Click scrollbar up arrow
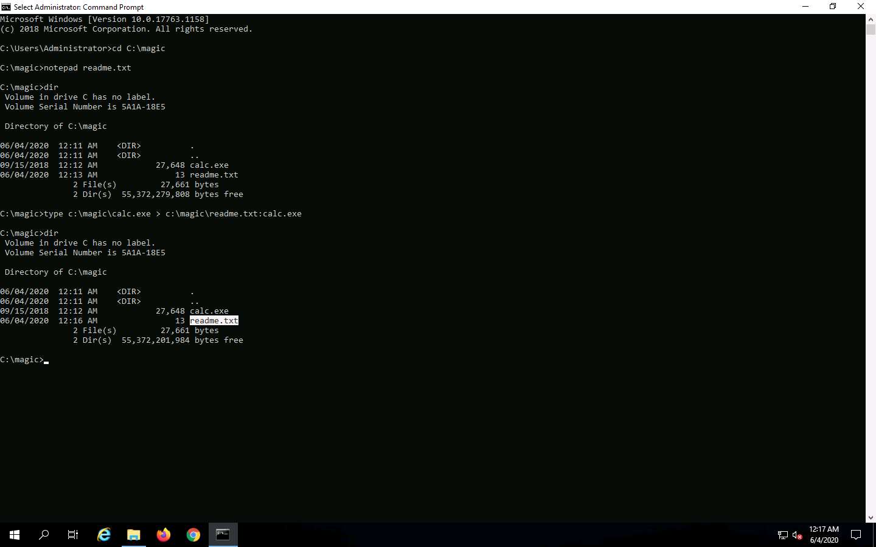 pyautogui.click(x=871, y=19)
